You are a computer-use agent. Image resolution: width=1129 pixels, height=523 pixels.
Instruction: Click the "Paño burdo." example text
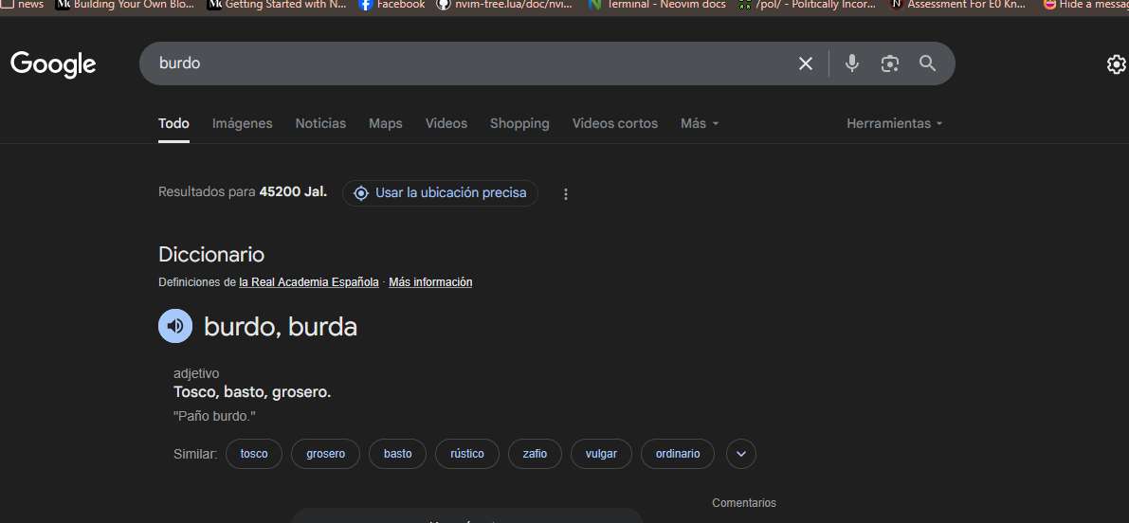pos(214,416)
